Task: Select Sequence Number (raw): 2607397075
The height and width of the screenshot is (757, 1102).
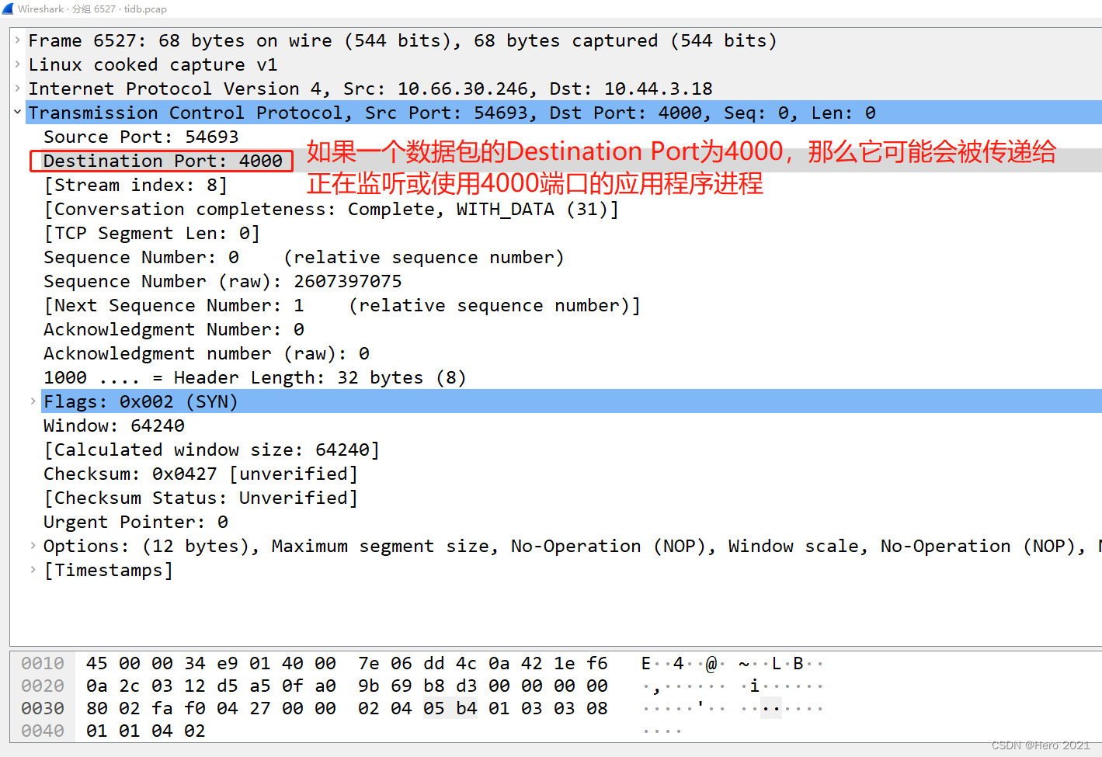Action: pos(223,281)
